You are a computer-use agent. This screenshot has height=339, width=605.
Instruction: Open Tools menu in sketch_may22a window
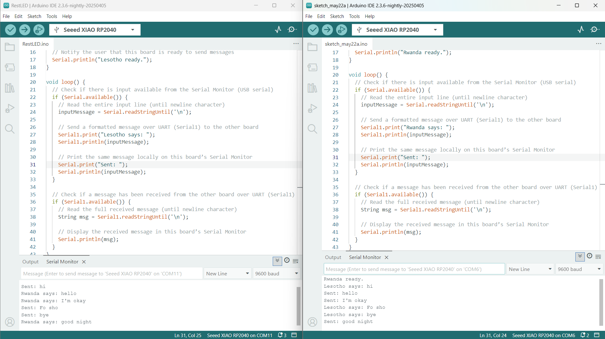(x=354, y=16)
